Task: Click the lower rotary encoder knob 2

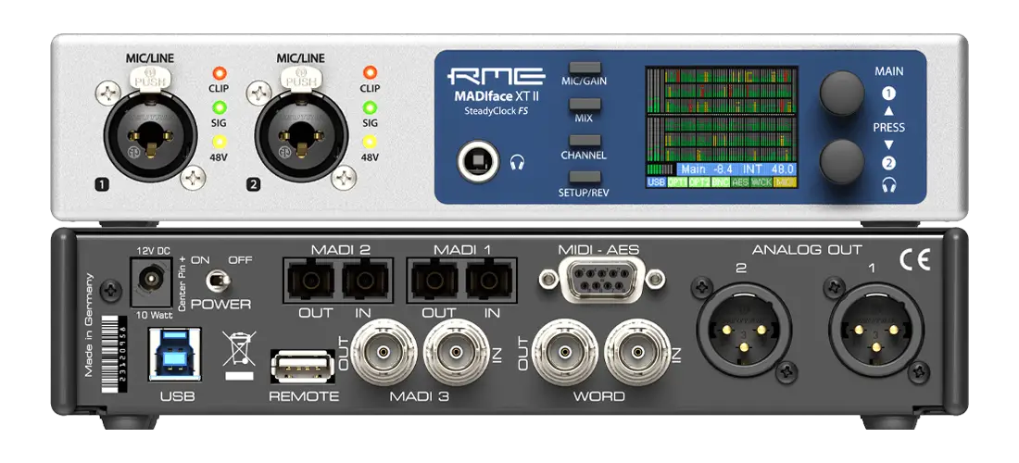Action: (x=841, y=162)
